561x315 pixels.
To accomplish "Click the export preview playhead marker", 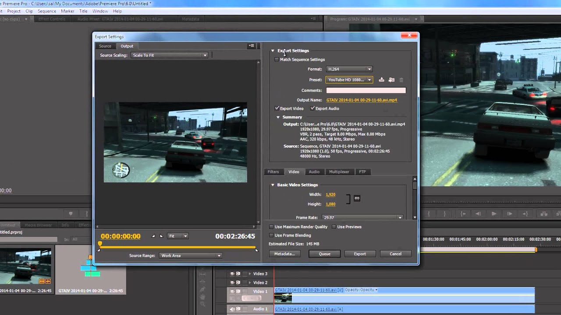I will [100, 244].
